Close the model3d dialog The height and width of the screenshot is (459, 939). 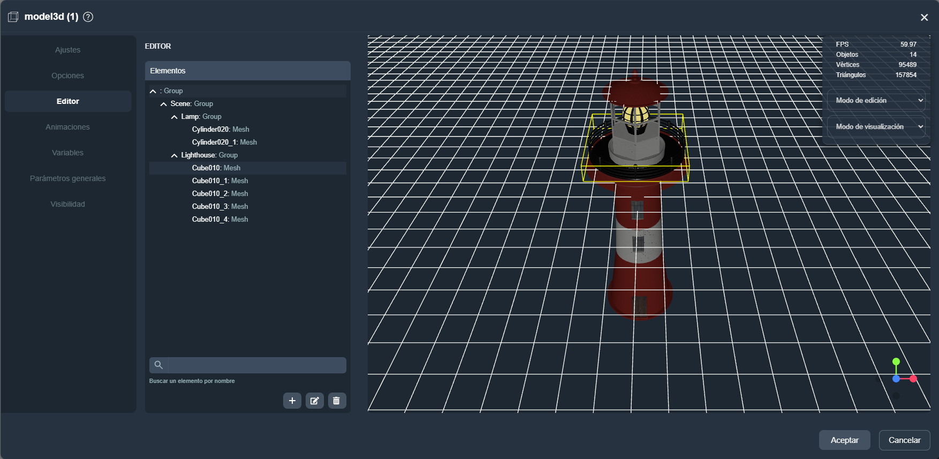pyautogui.click(x=924, y=17)
